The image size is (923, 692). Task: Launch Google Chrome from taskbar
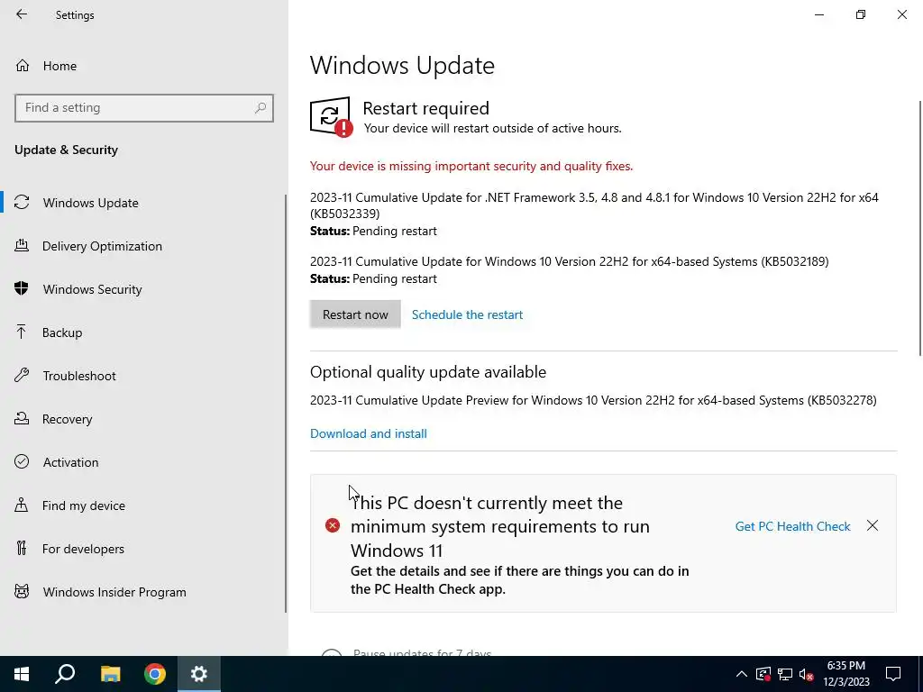click(155, 674)
